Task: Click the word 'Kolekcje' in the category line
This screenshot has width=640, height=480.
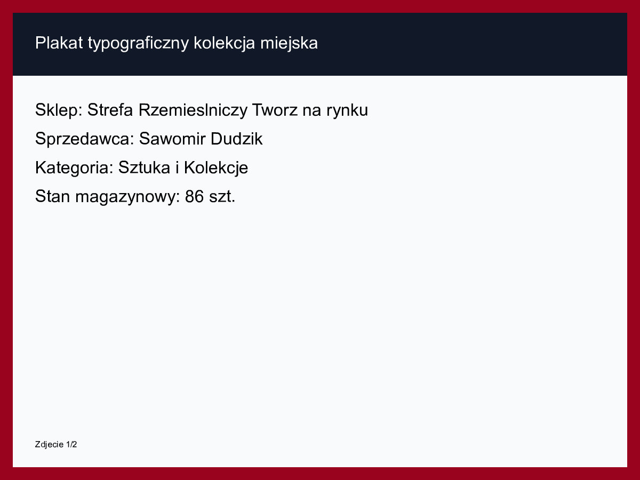Action: coord(216,168)
